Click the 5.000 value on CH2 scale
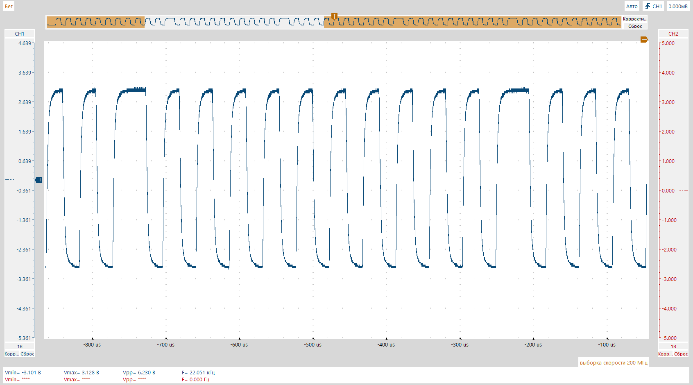This screenshot has height=385, width=693. click(x=668, y=43)
